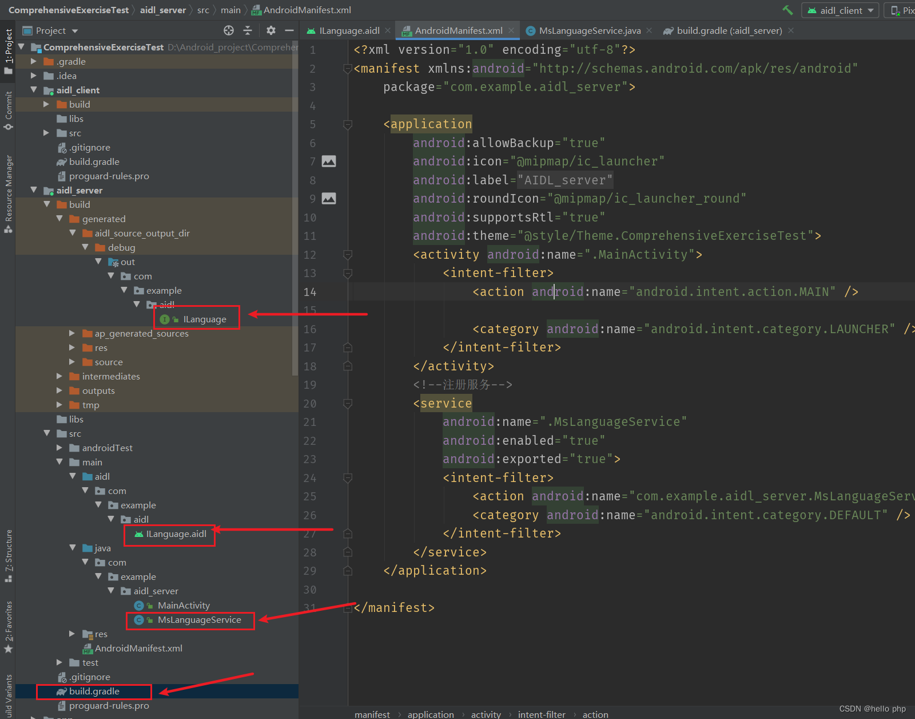Open the Project view dropdown
The height and width of the screenshot is (719, 915).
coord(50,30)
